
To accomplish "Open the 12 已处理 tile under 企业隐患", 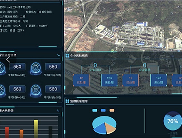I will point(131,80).
